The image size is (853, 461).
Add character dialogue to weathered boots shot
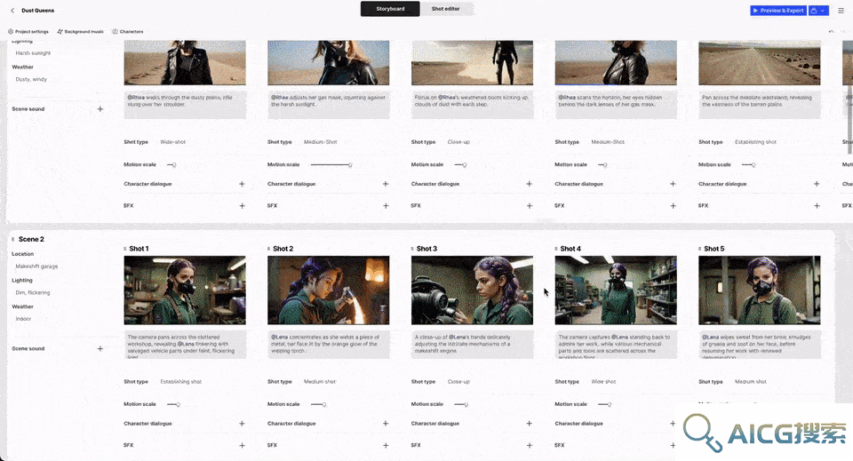coord(530,184)
